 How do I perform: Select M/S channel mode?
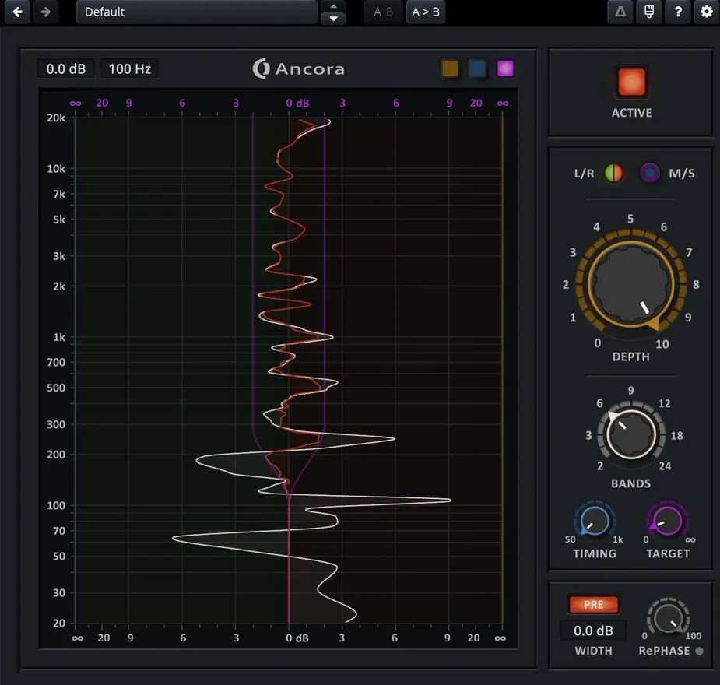tap(650, 173)
